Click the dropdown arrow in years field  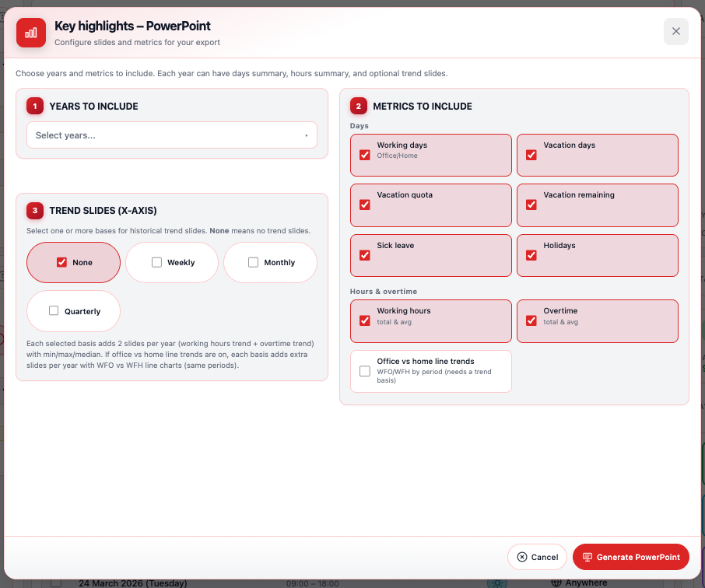(306, 135)
